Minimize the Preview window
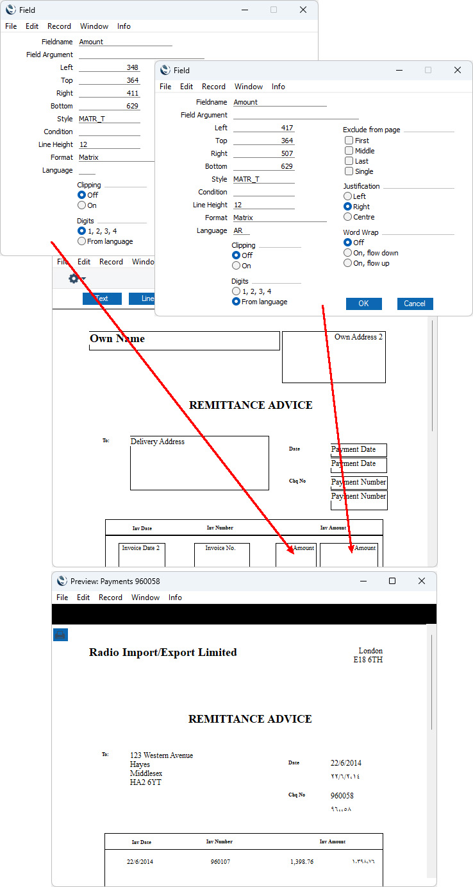Image resolution: width=473 pixels, height=887 pixels. point(363,581)
